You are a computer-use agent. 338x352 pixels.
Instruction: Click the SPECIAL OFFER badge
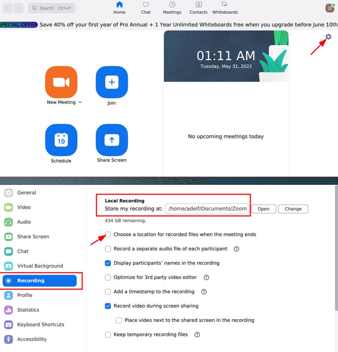pyautogui.click(x=19, y=25)
